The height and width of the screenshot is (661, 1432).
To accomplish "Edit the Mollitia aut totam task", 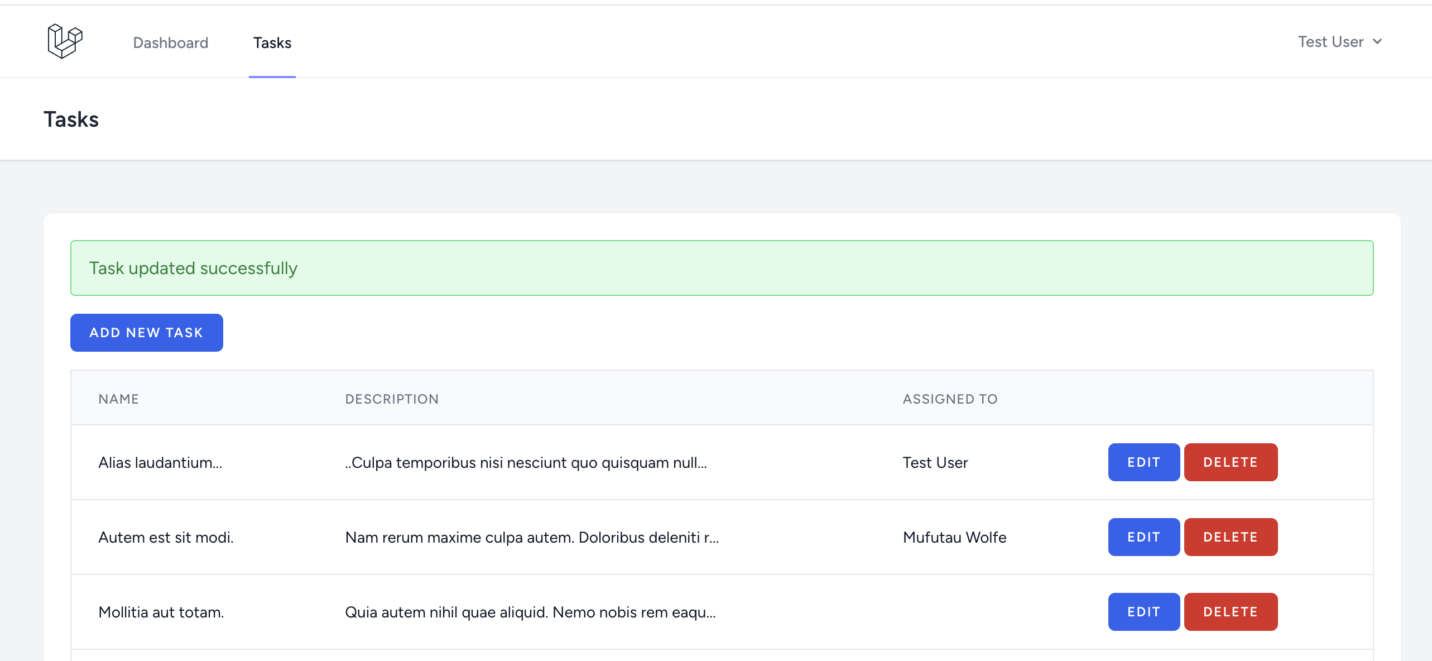I will pyautogui.click(x=1143, y=612).
